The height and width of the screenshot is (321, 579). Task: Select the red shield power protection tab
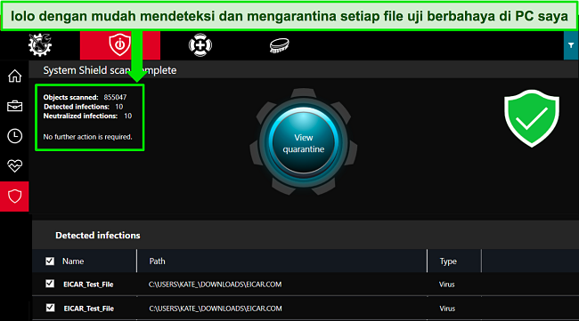120,45
